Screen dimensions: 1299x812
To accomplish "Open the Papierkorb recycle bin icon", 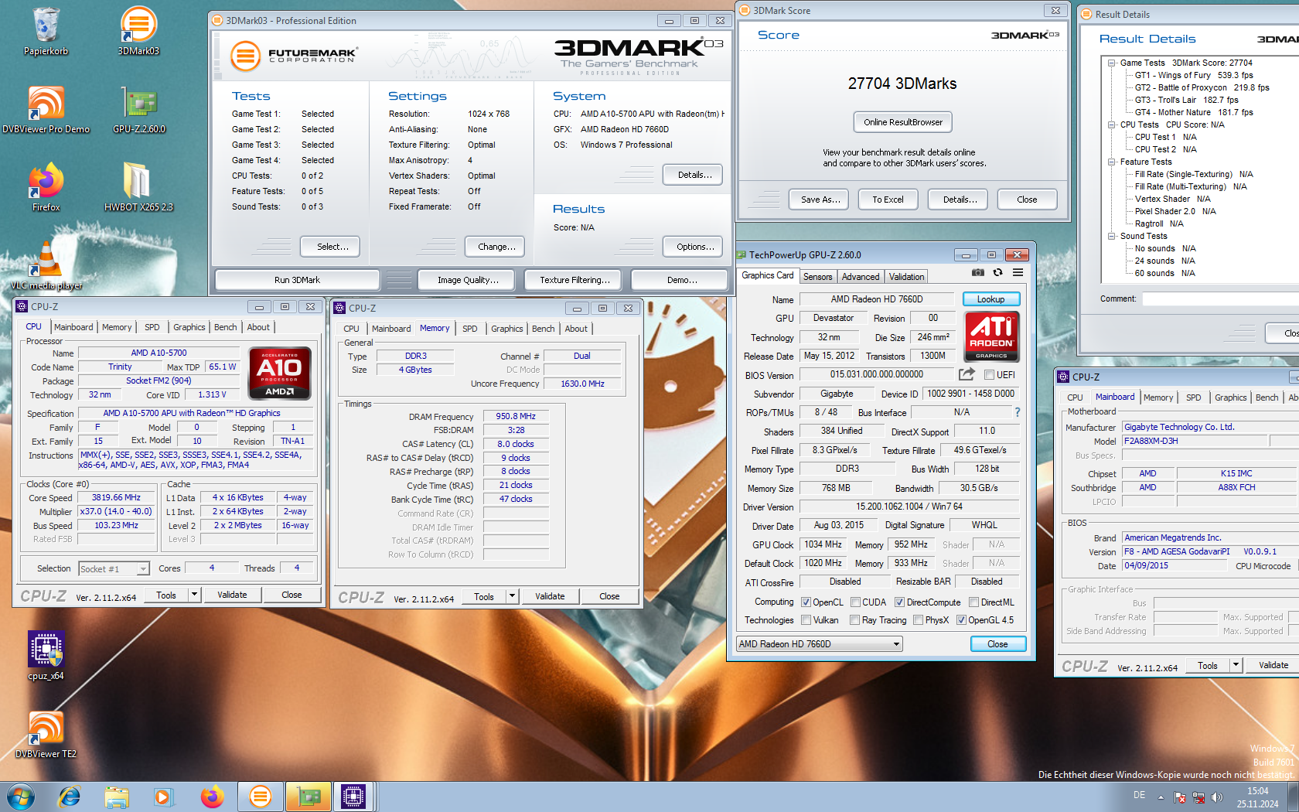I will click(x=46, y=32).
